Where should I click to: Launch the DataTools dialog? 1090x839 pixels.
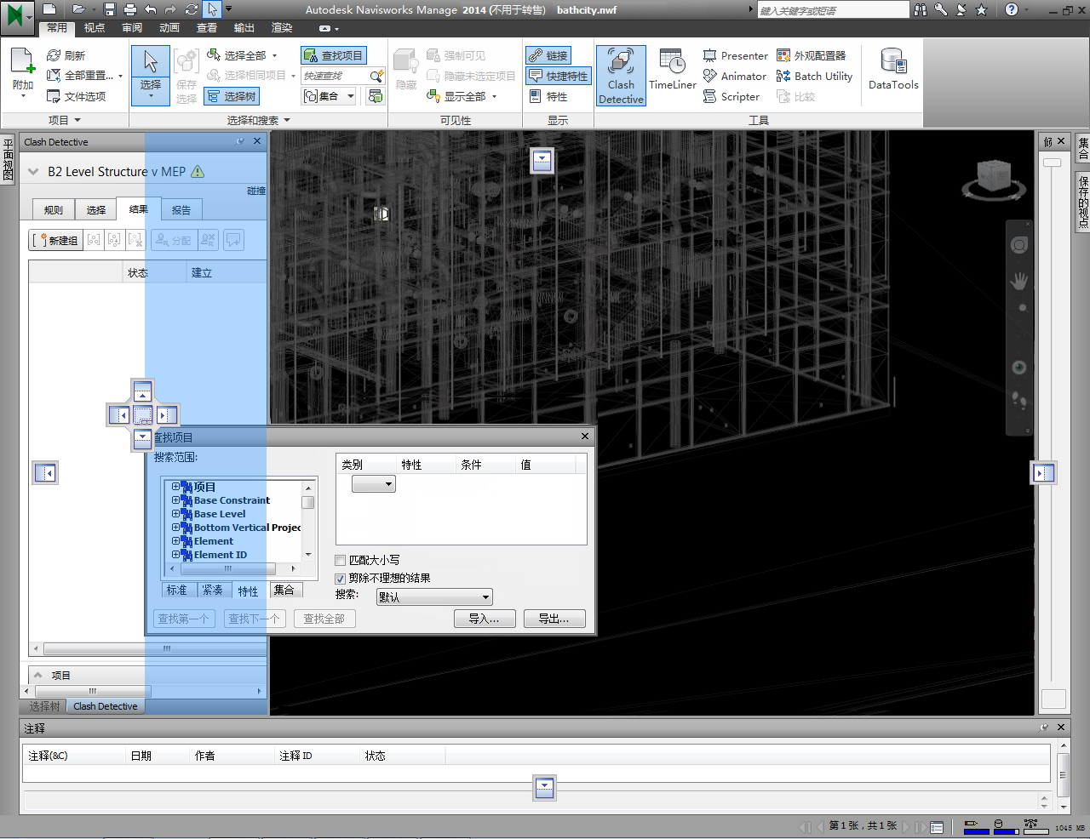click(893, 71)
